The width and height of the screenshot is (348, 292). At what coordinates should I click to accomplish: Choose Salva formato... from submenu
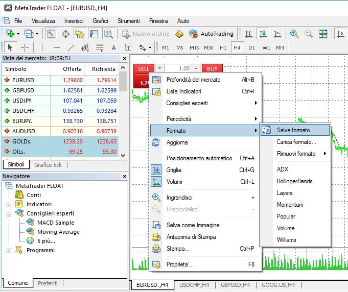[x=295, y=130]
